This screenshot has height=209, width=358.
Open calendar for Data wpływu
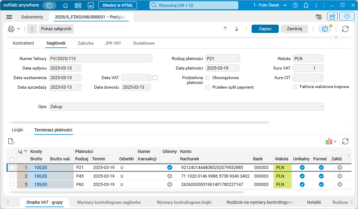(78, 68)
